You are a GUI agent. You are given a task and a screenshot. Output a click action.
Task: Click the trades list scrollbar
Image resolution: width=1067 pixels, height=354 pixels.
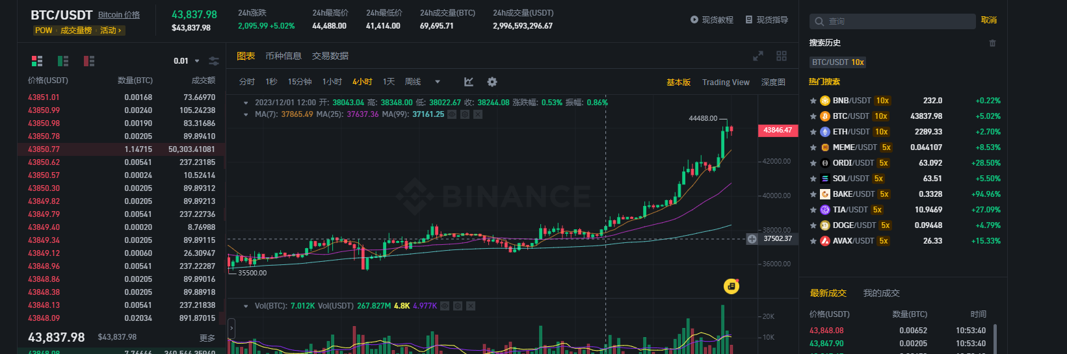[x=995, y=339]
